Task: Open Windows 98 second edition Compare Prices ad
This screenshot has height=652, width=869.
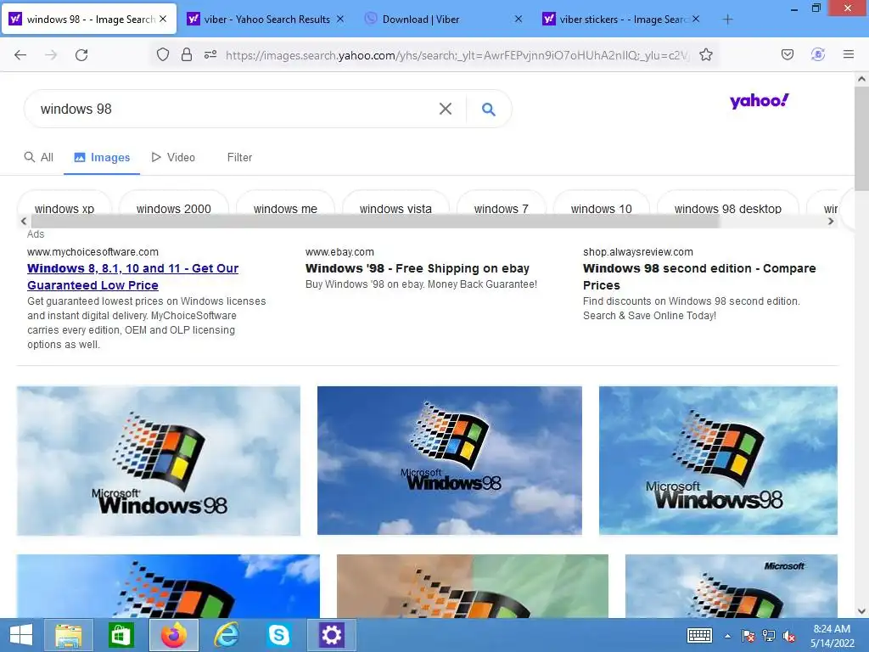Action: pos(699,277)
